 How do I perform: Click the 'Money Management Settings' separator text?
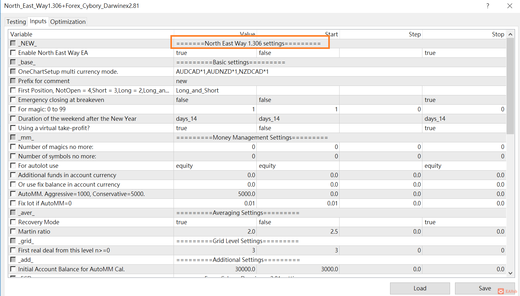(x=252, y=137)
